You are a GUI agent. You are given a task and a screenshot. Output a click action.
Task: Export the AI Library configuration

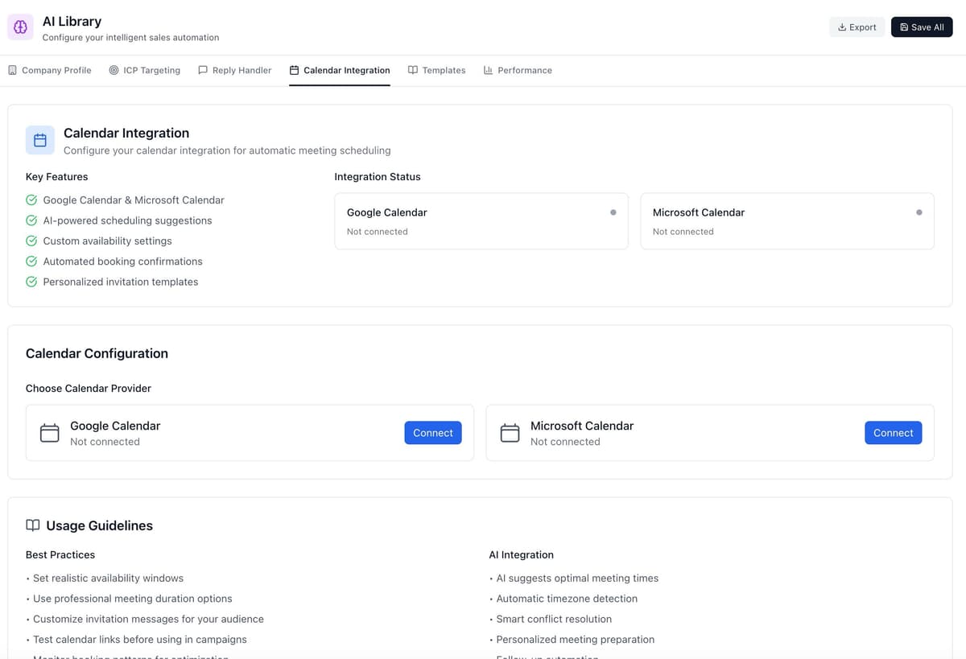[857, 27]
